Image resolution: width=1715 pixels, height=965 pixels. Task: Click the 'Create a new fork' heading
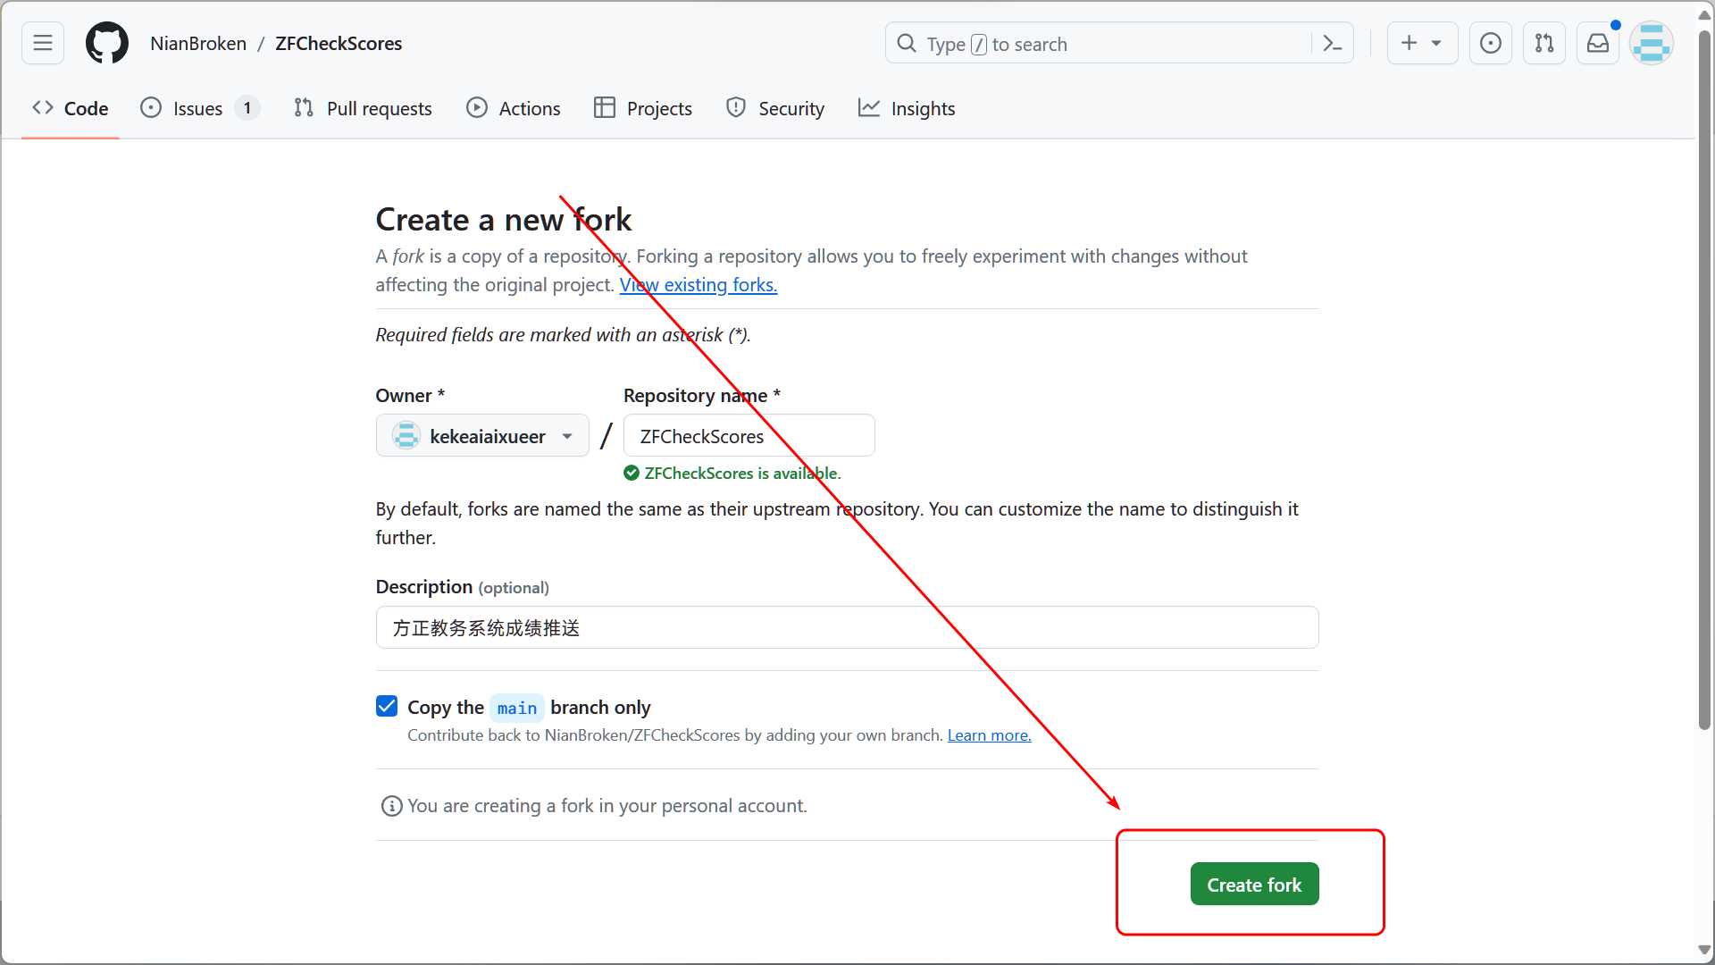[x=504, y=220]
